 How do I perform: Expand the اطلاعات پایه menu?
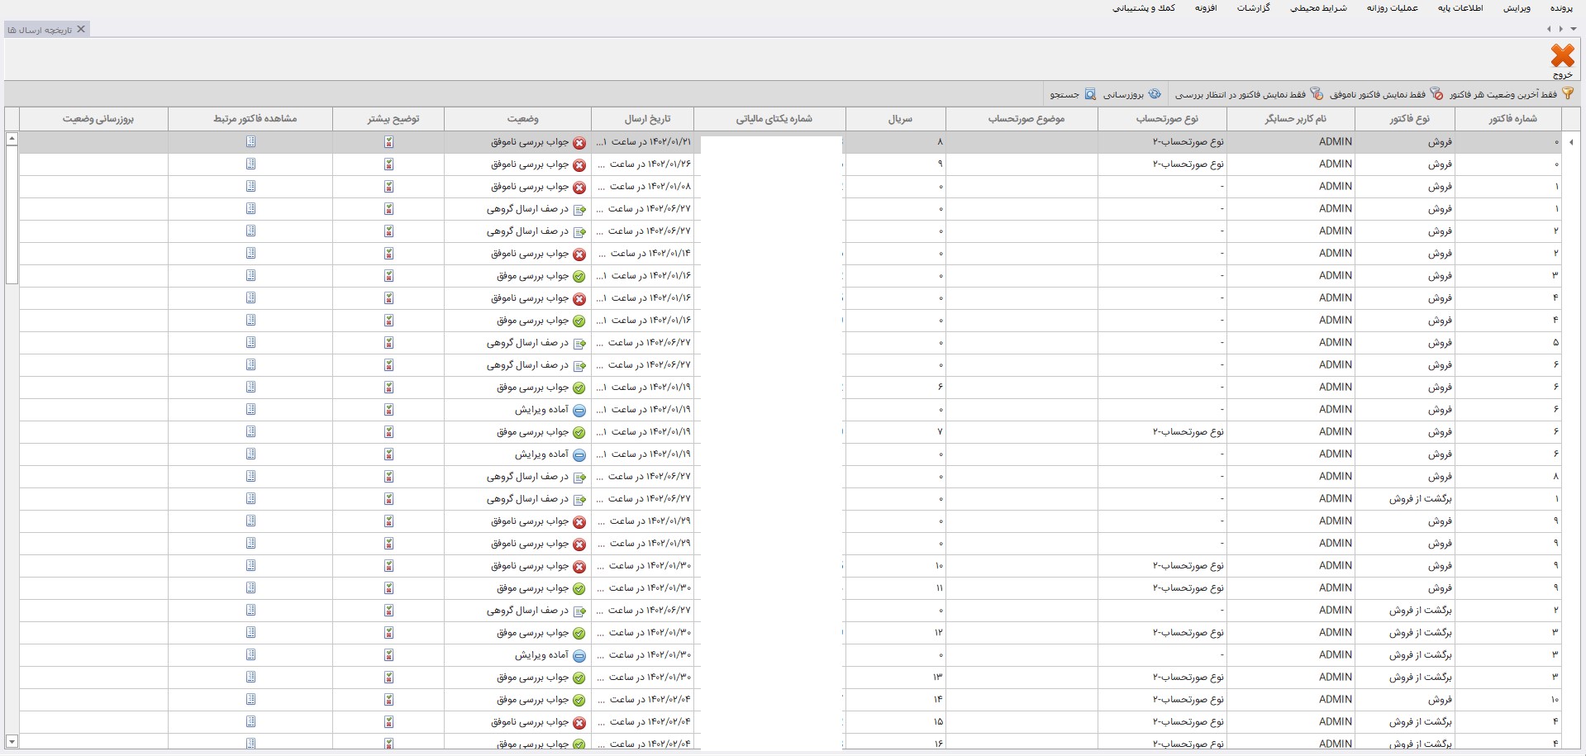1460,8
